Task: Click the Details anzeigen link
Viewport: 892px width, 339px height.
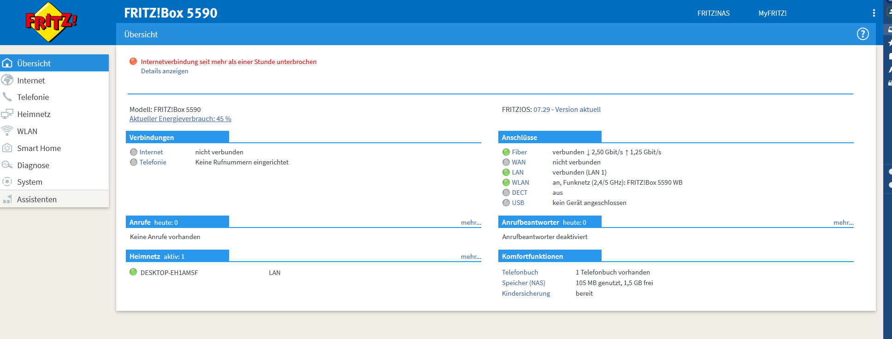Action: point(165,71)
